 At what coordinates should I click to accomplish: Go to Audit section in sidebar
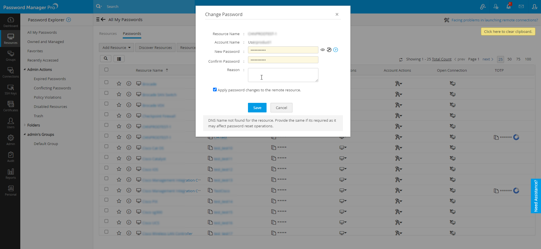pos(11,157)
